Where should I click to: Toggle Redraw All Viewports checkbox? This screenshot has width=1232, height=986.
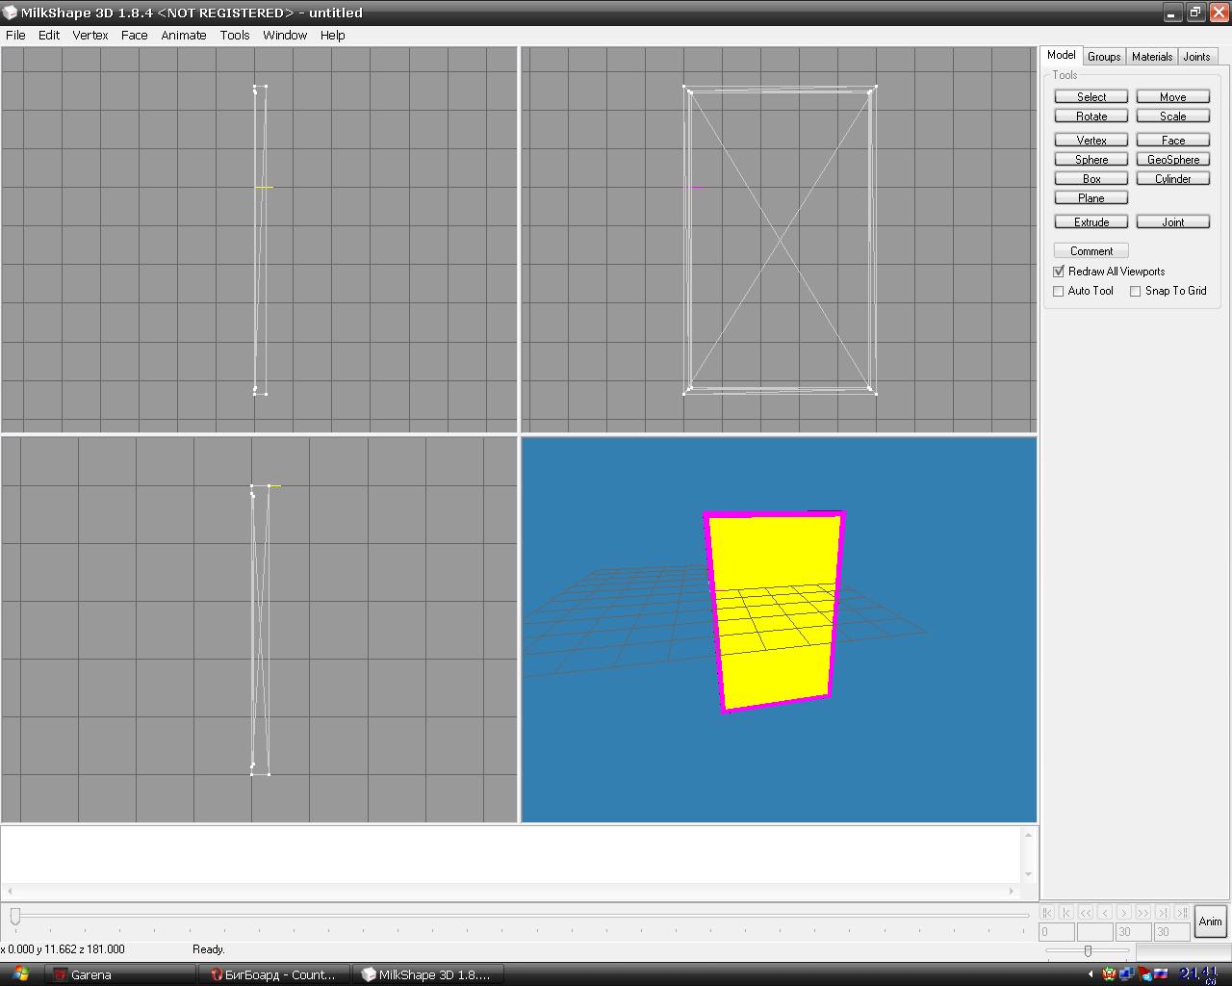pos(1059,272)
